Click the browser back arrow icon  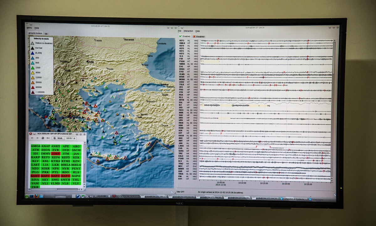click(32, 138)
